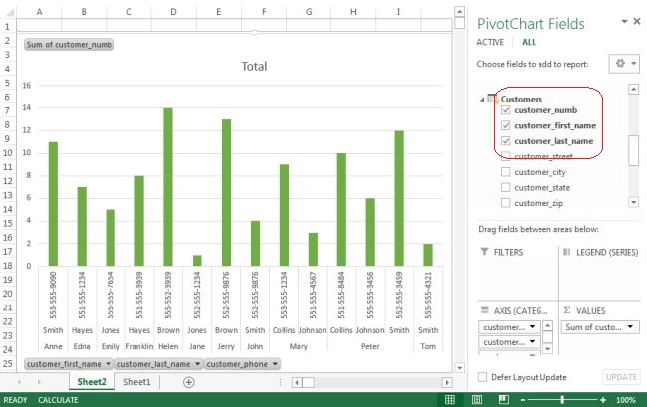Click horizontal scroll left arrow
The width and height of the screenshot is (647, 407).
click(x=297, y=383)
